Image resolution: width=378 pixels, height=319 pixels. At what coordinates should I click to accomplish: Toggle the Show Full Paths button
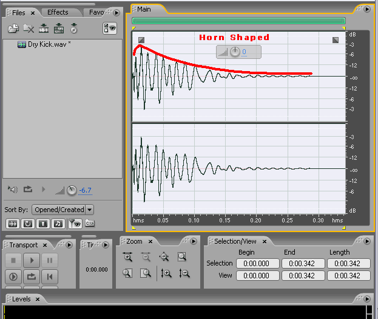(x=90, y=224)
